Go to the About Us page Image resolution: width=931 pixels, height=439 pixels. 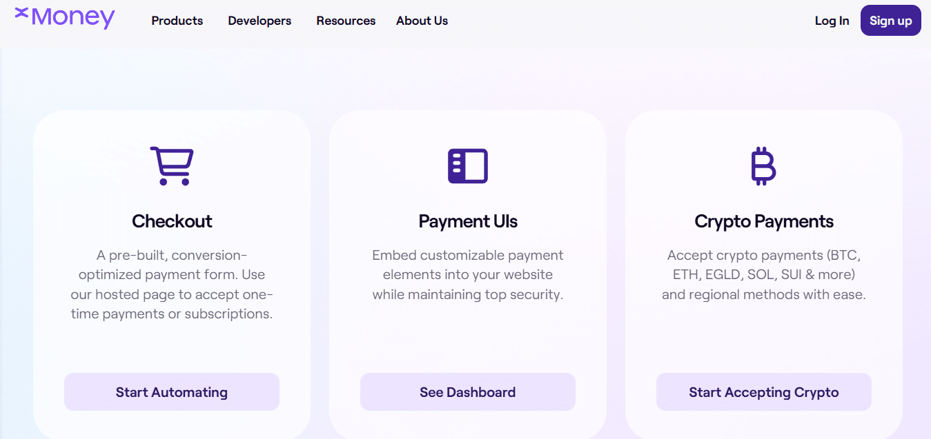(422, 21)
